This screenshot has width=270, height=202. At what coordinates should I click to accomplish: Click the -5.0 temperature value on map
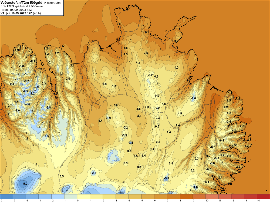coord(25,184)
